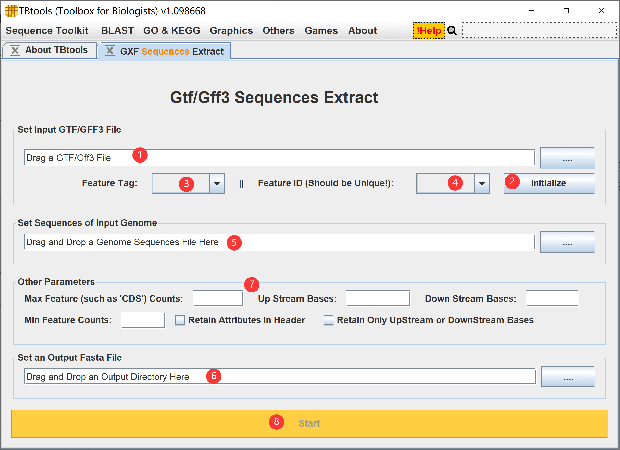The image size is (620, 450).
Task: Open the Games menu
Action: click(x=321, y=30)
